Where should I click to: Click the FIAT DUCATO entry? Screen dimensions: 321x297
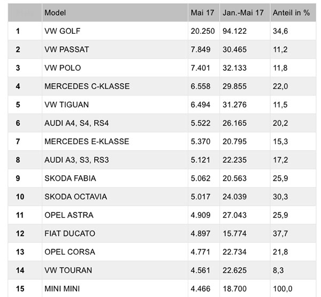click(70, 233)
